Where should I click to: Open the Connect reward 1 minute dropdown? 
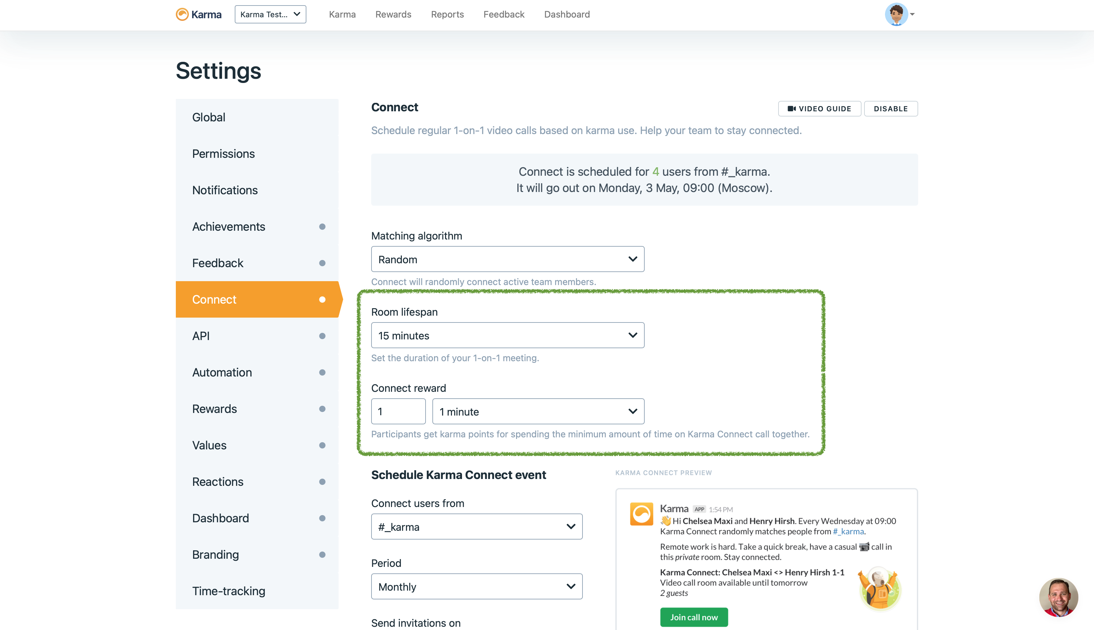[538, 412]
